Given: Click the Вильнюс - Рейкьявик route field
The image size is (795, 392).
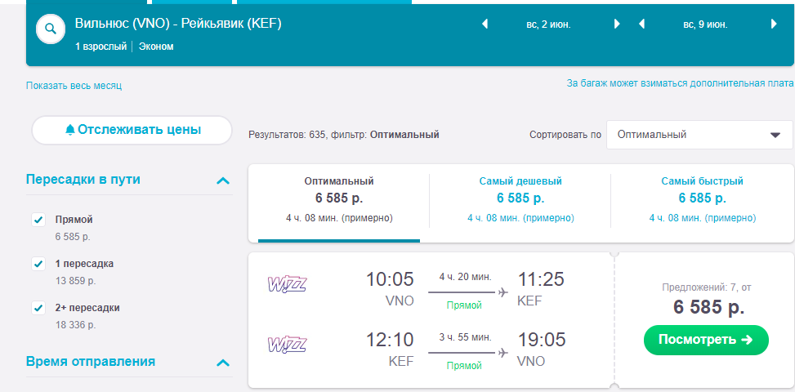Looking at the screenshot, I should point(178,24).
